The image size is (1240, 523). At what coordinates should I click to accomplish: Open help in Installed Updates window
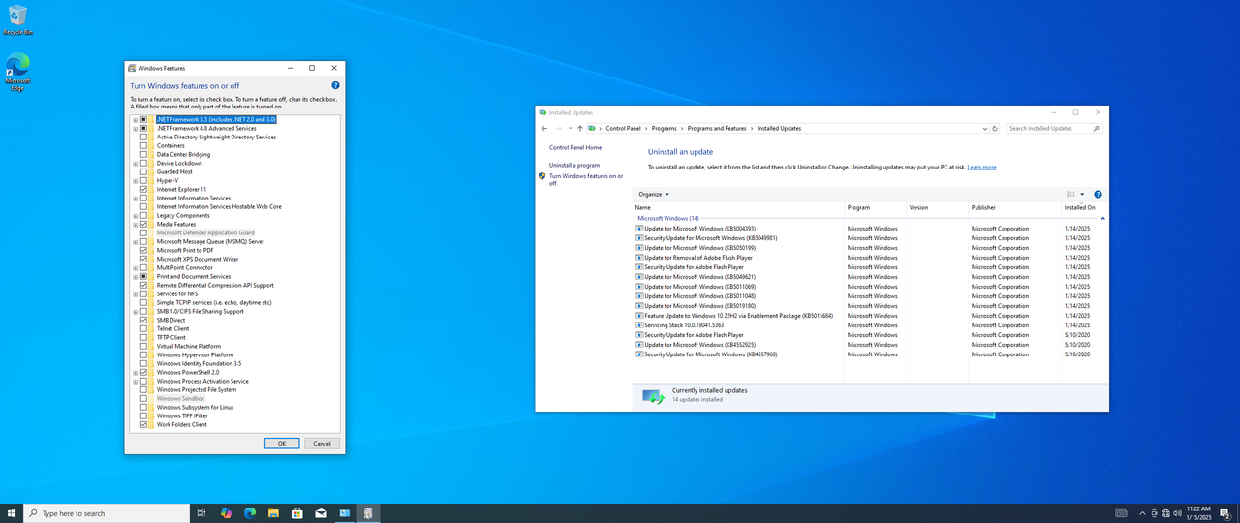(x=1098, y=194)
